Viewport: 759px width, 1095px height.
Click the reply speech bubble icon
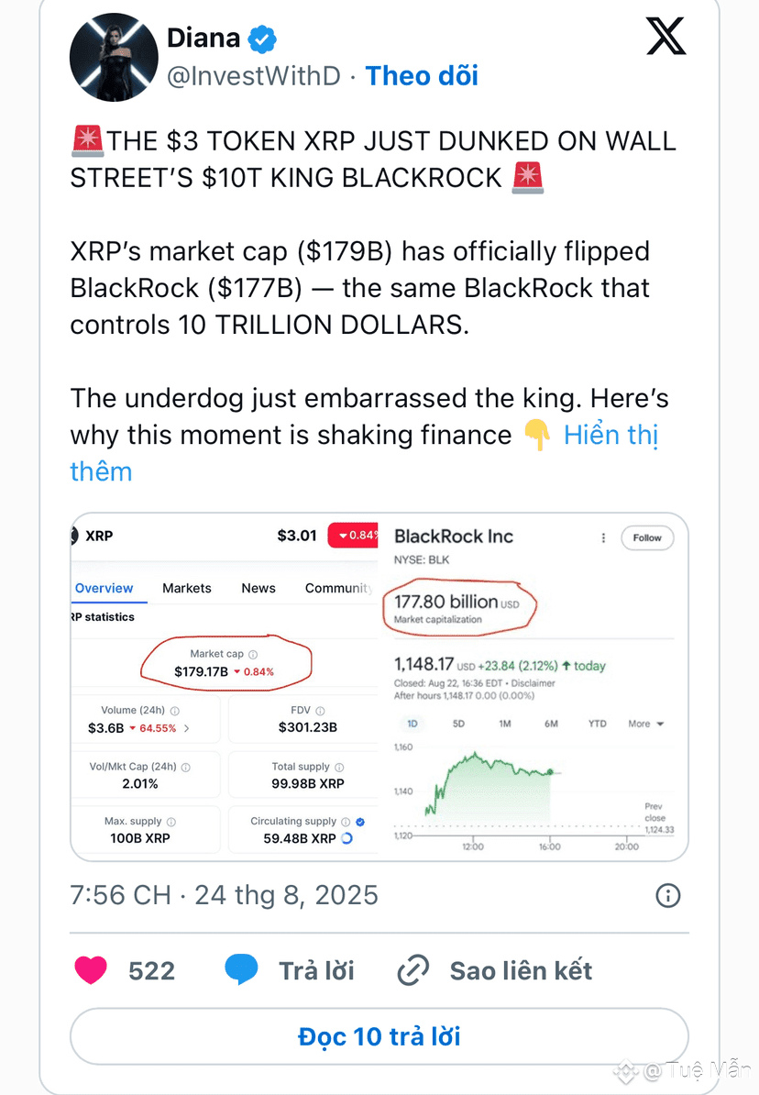[241, 970]
